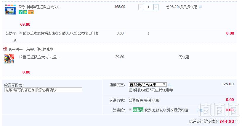Open the 店铺优惠 省25元:组合优惠 dropdown
Screen dimensions: 242x126
[x=148, y=84]
